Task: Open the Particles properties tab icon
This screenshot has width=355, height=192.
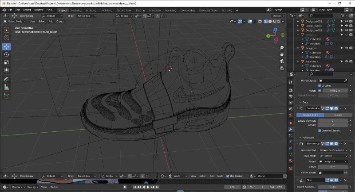Action: [291, 136]
